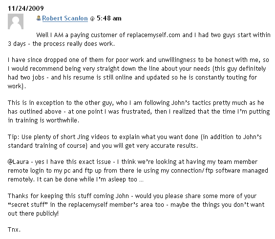The image size is (275, 239).
Task: Click the phrase "in training is worthwhile."
Action: [x=43, y=120]
